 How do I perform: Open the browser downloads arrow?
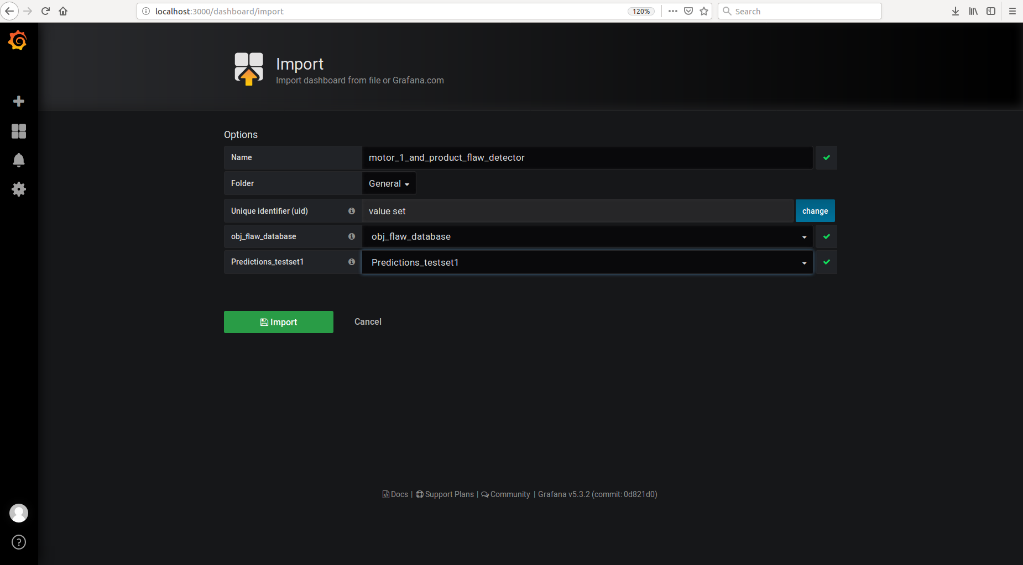click(x=956, y=11)
